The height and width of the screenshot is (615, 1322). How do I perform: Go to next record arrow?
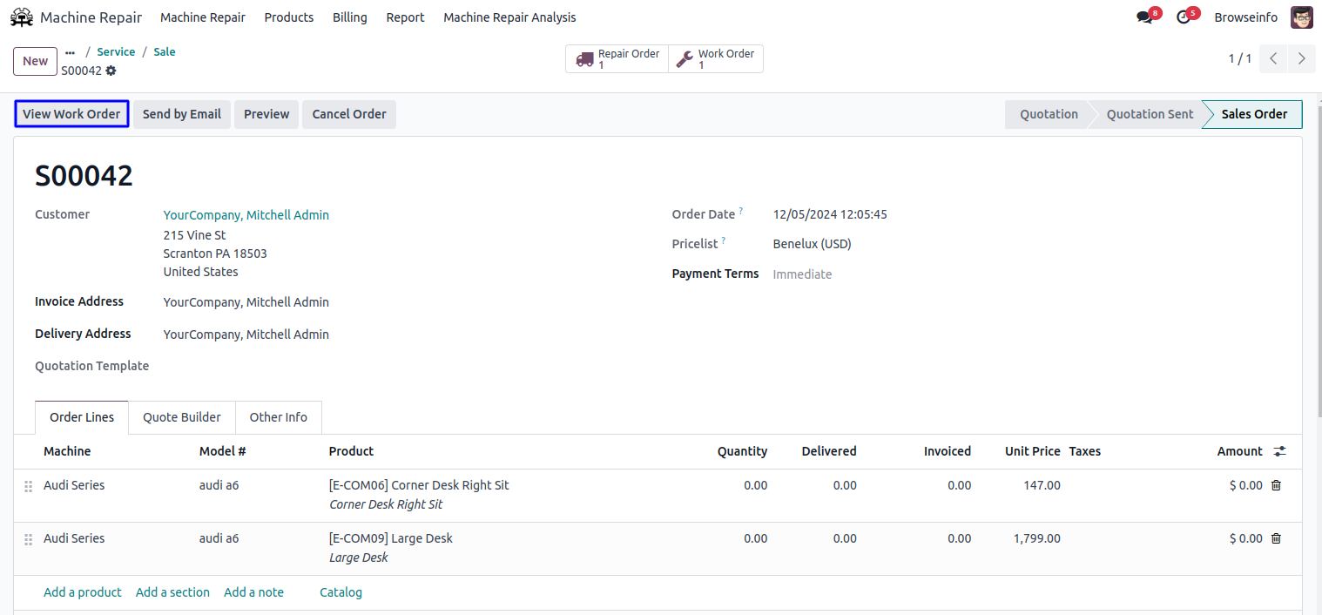click(1301, 59)
